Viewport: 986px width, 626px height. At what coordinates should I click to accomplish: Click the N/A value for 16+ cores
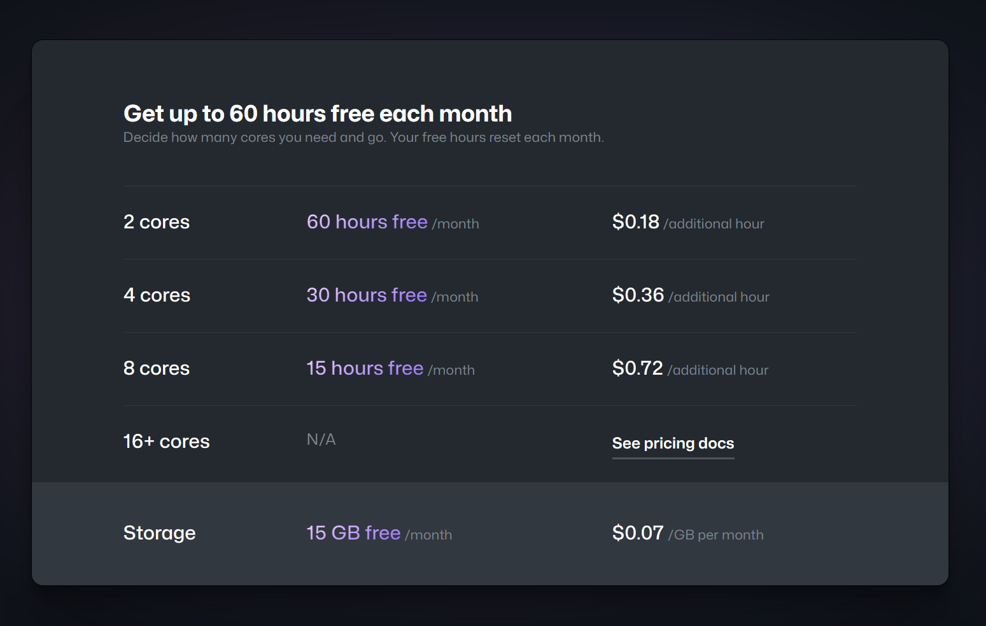(x=321, y=440)
